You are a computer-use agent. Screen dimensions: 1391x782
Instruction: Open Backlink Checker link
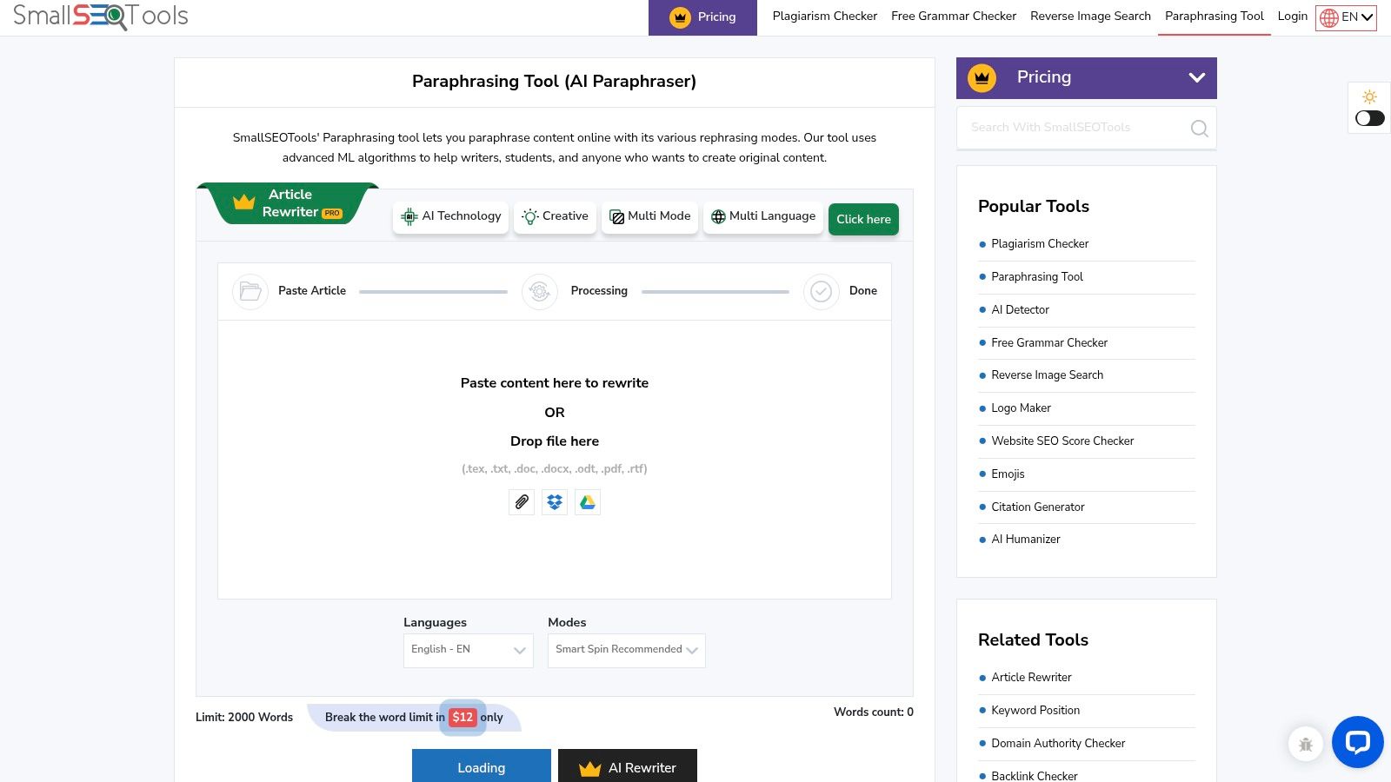pyautogui.click(x=1035, y=776)
